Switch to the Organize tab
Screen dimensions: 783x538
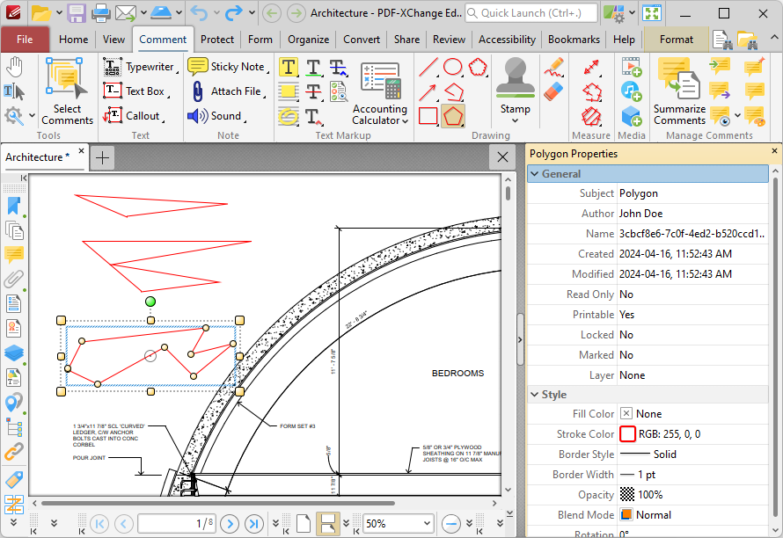309,40
